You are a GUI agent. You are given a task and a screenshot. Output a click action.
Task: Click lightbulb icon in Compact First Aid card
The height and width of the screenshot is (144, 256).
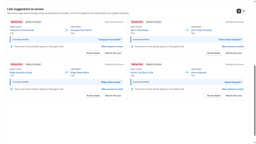[12, 46]
